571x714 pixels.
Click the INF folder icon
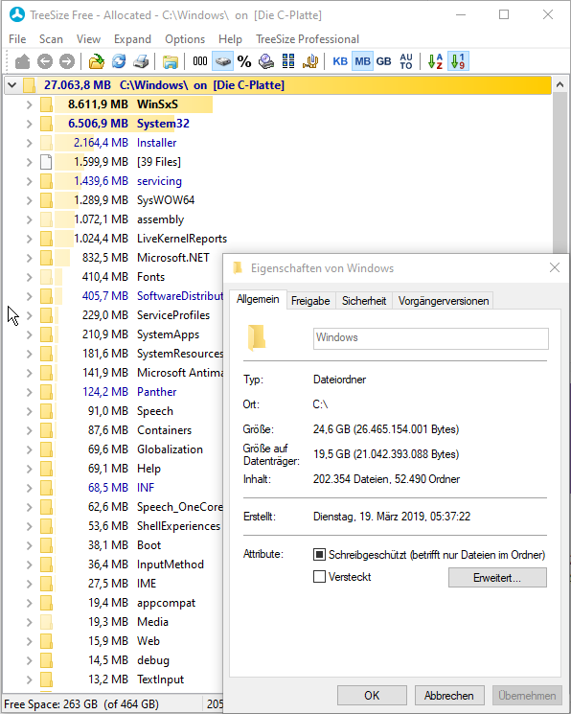[x=46, y=488]
